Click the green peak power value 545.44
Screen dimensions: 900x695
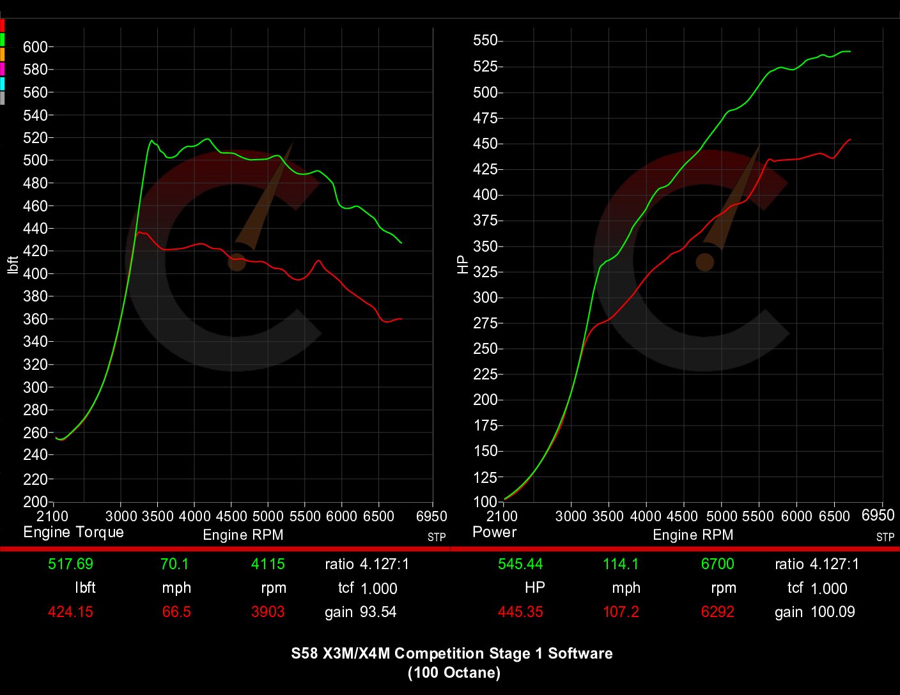point(520,564)
